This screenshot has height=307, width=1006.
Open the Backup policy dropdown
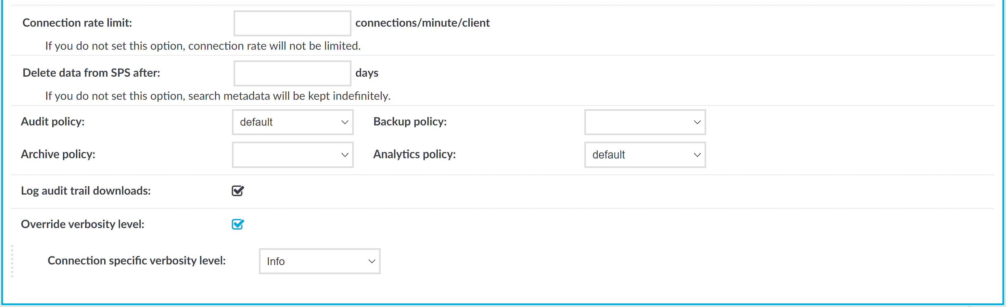tap(645, 122)
